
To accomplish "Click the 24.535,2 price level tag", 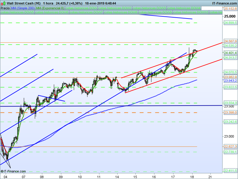I will (230, 46).
